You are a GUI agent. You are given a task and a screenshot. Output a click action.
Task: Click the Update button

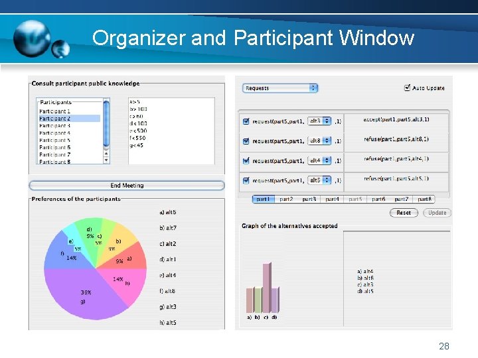coord(437,213)
